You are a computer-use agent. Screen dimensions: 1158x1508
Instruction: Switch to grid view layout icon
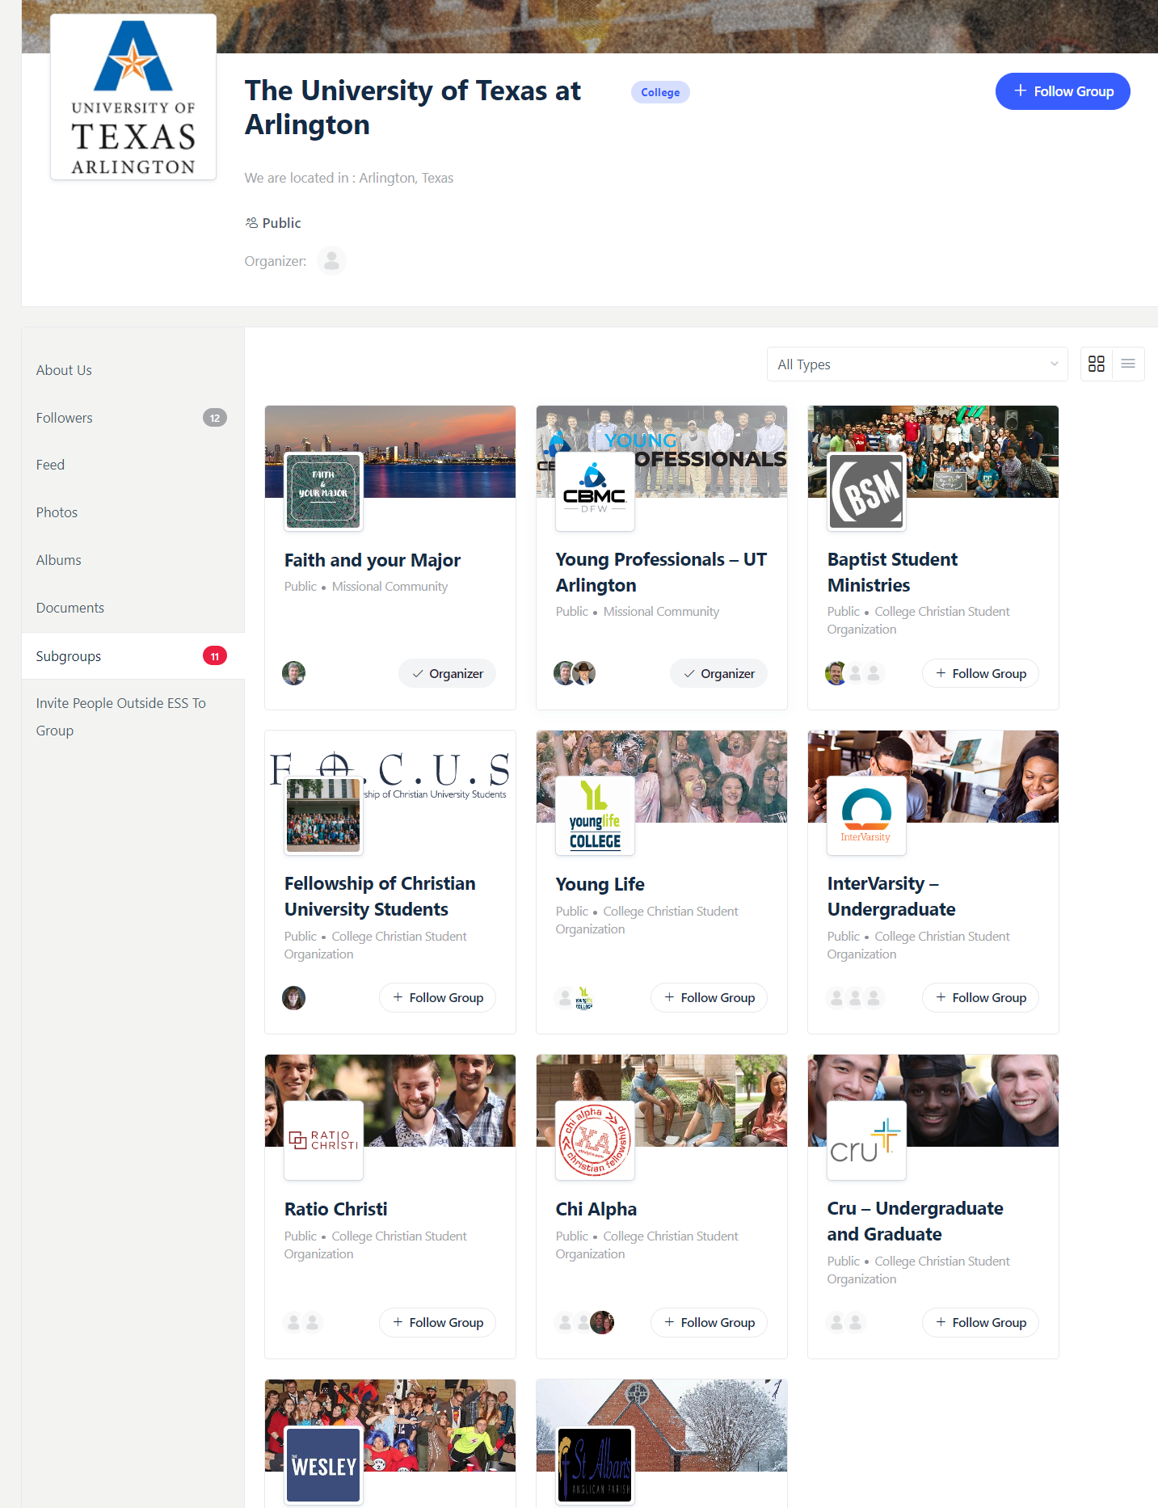tap(1096, 364)
